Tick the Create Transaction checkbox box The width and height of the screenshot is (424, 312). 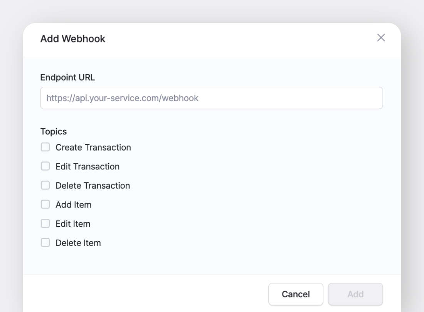45,147
